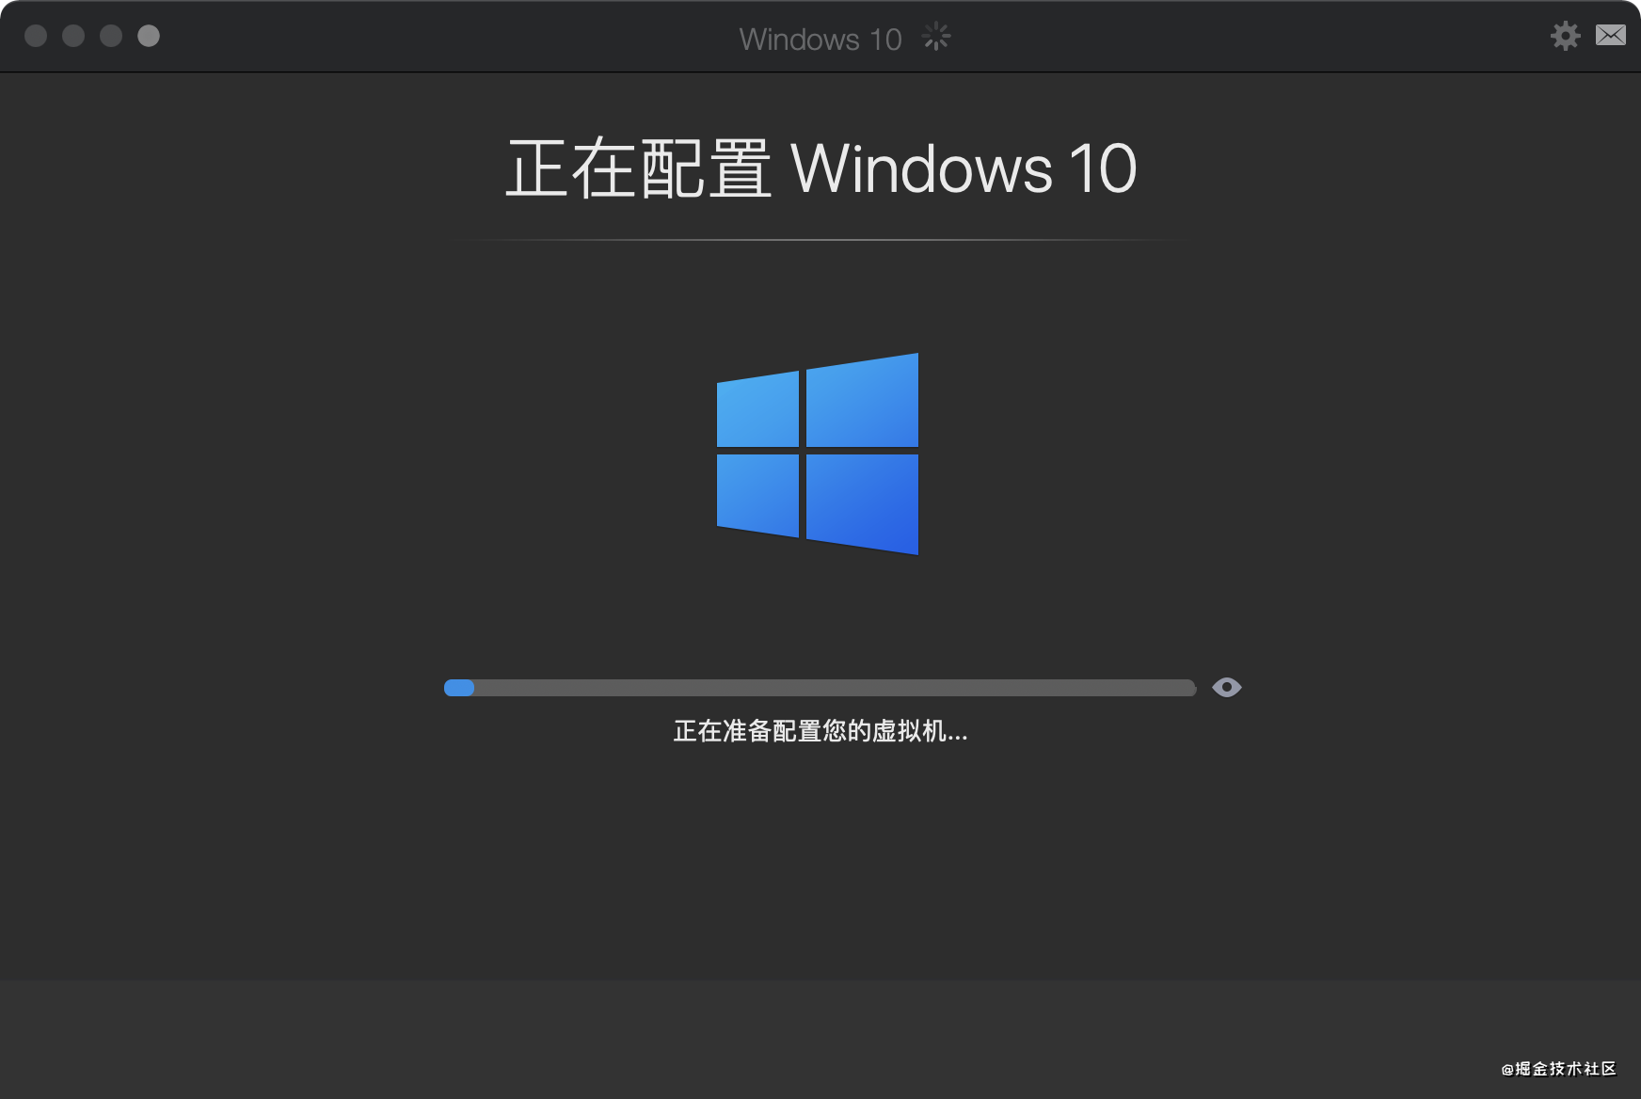
Task: Click the 'Windows 10' window title
Action: pos(820,39)
